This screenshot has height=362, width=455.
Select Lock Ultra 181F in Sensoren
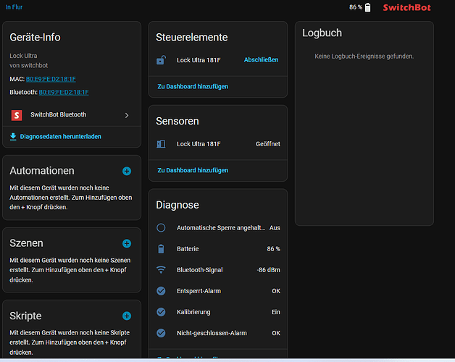tap(199, 144)
